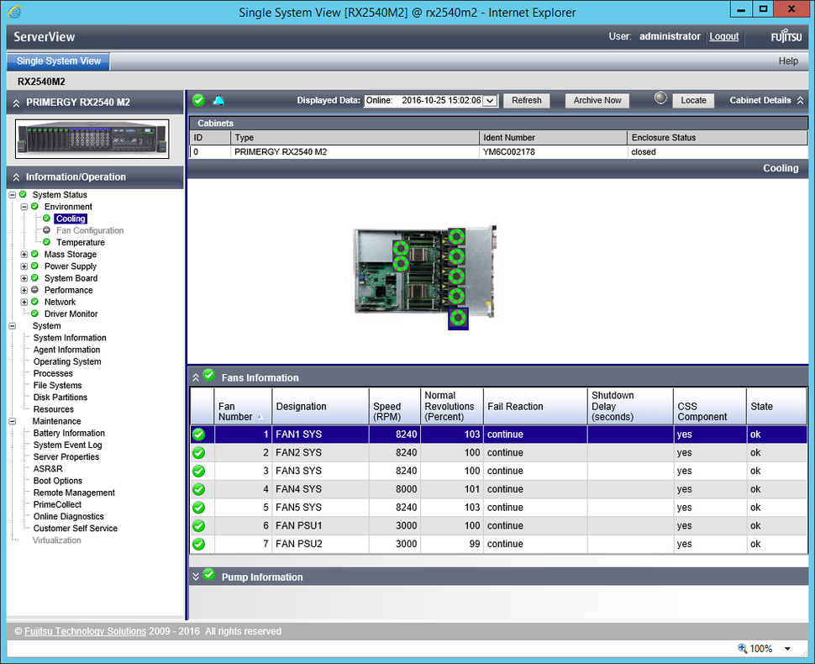Click the 100% zoom control at bottom right
This screenshot has height=664, width=815.
tap(761, 648)
